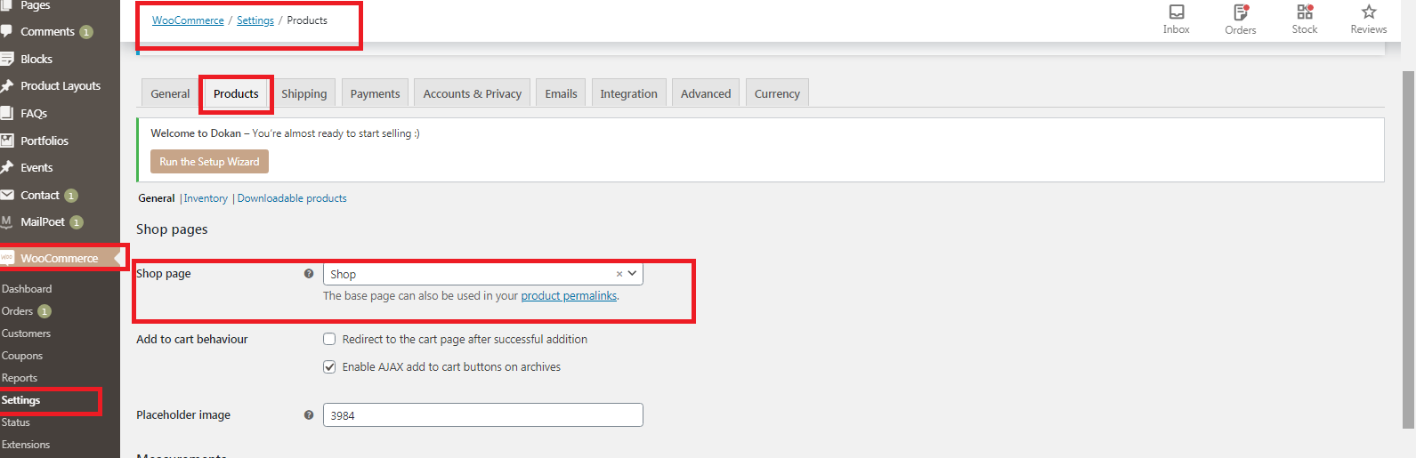Screen dimensions: 1416x458
Task: Open Settings in the WooCommerce submenu
Action: [21, 400]
